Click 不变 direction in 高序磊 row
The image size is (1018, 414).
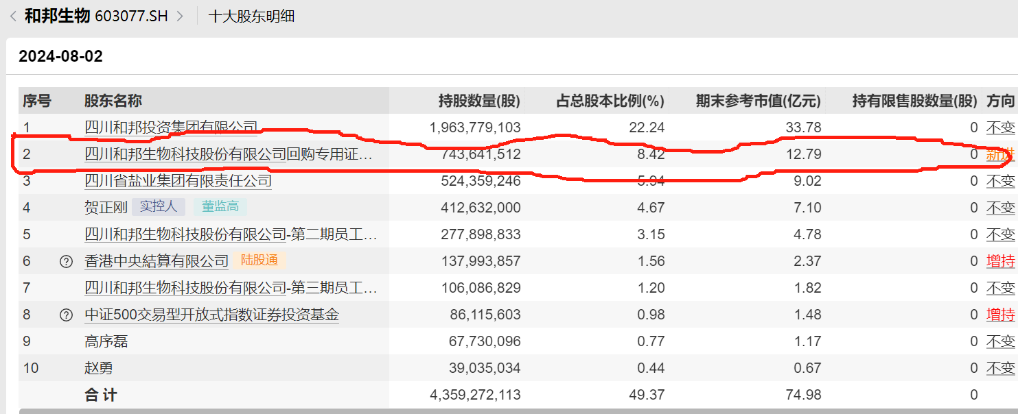pyautogui.click(x=1000, y=341)
